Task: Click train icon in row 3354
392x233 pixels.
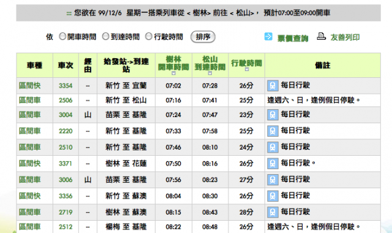Action: (273, 86)
